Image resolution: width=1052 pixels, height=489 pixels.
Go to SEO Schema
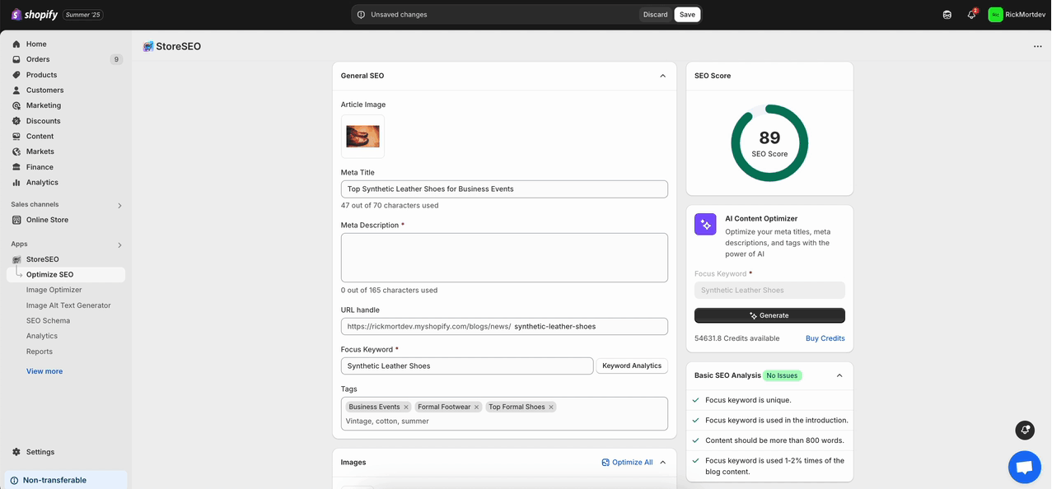[x=48, y=321]
